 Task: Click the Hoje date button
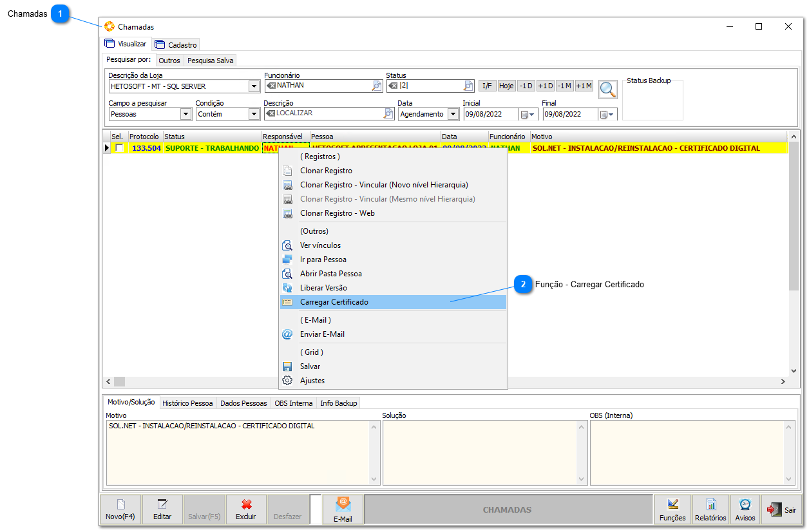pyautogui.click(x=506, y=86)
